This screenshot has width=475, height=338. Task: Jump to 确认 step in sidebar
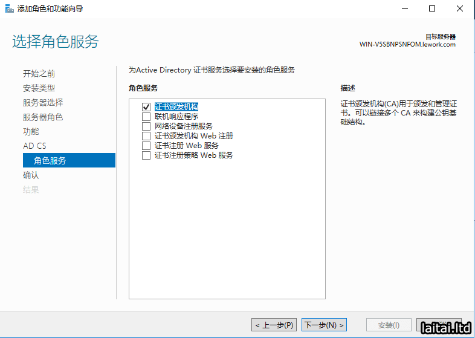click(x=31, y=175)
